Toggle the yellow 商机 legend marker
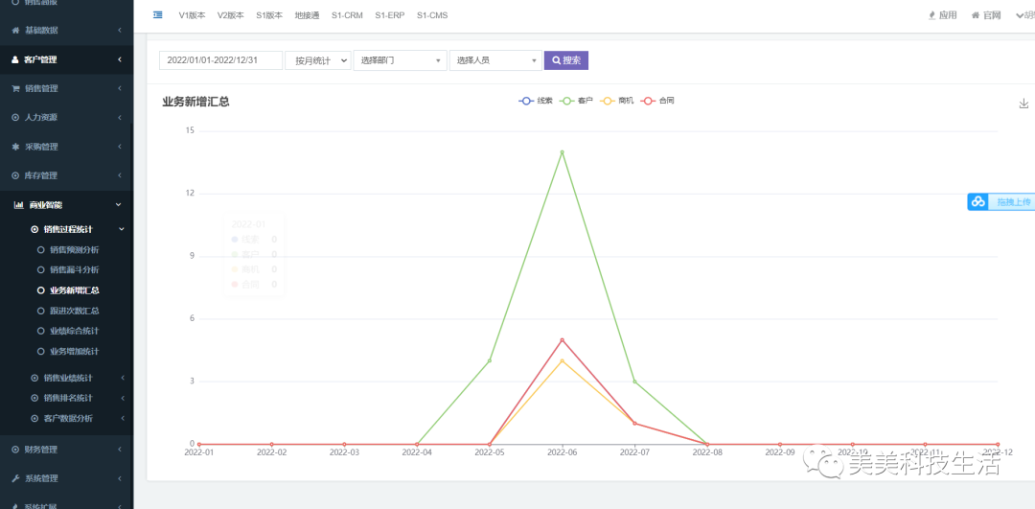This screenshot has height=509, width=1035. click(x=608, y=101)
